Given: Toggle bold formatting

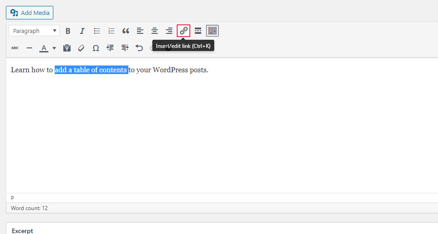Looking at the screenshot, I should coord(68,31).
